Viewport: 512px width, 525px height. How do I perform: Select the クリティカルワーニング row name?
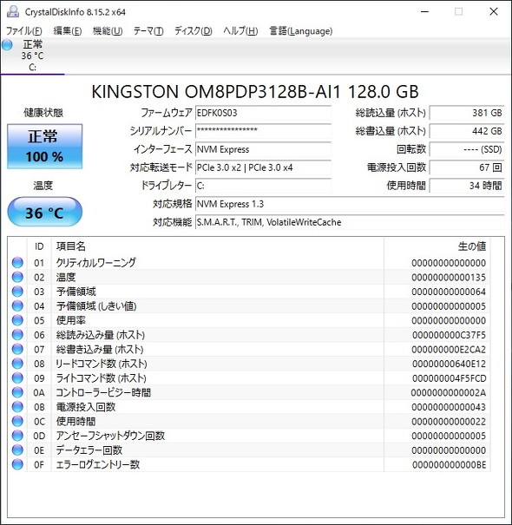pos(95,263)
